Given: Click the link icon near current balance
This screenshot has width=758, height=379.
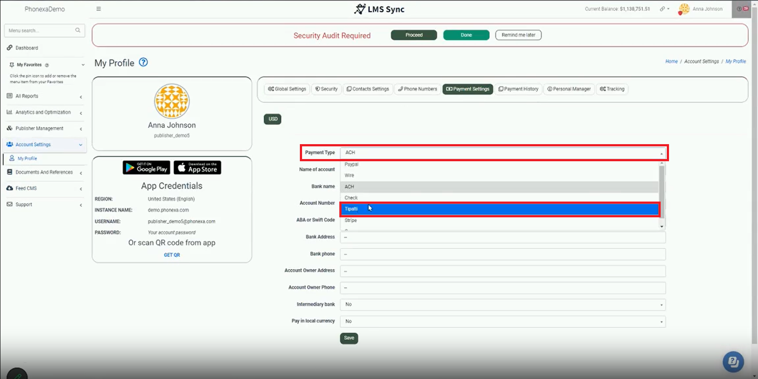Looking at the screenshot, I should [662, 9].
